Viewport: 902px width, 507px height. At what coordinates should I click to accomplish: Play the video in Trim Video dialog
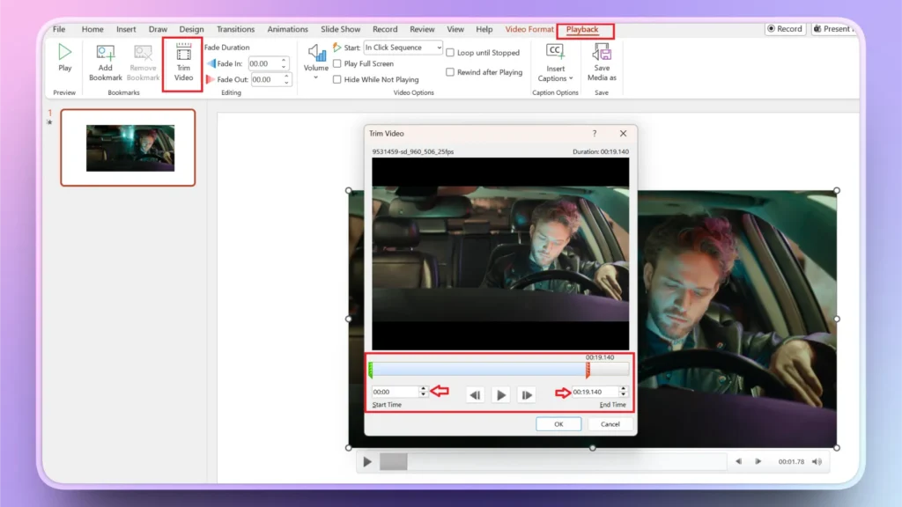(500, 395)
